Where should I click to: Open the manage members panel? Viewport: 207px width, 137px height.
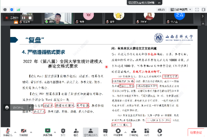[x=91, y=132]
